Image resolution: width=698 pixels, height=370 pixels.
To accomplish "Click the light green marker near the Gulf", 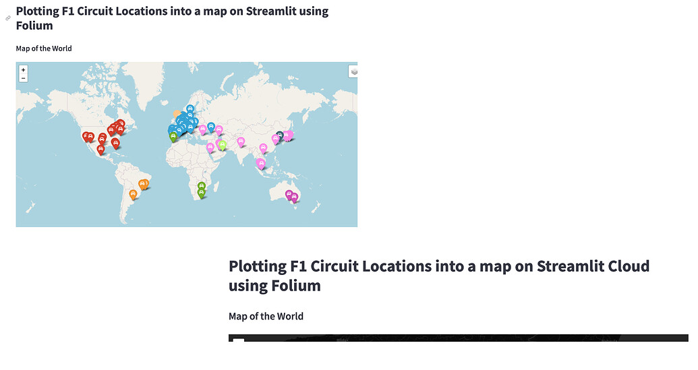I will (x=222, y=145).
